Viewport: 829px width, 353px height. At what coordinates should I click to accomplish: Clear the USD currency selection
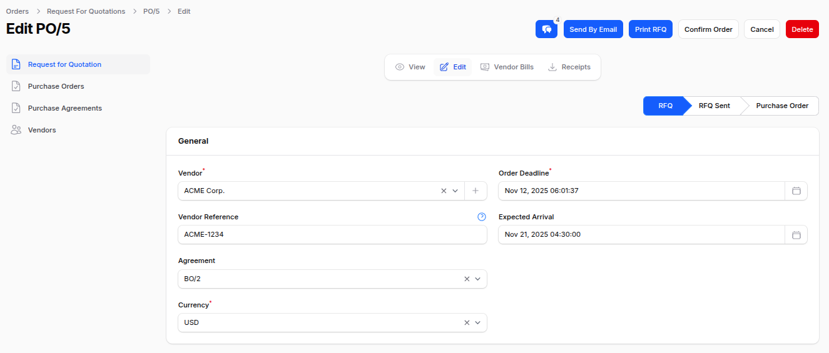click(x=467, y=322)
